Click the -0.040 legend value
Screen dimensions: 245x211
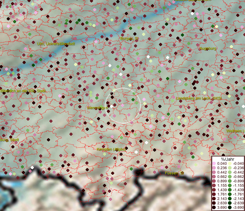click(238, 164)
